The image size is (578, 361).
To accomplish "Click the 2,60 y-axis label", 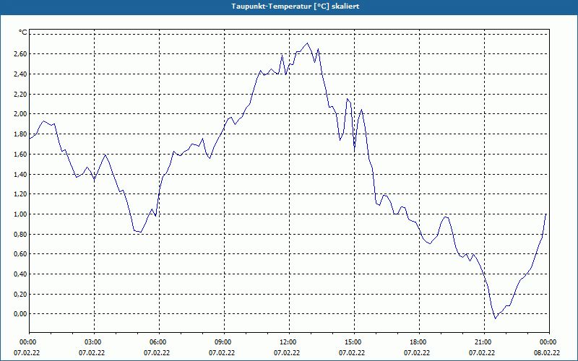I will coord(20,54).
